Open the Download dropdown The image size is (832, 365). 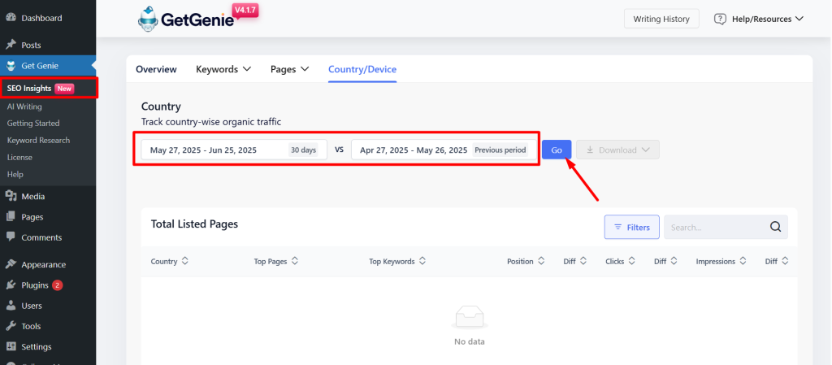617,150
